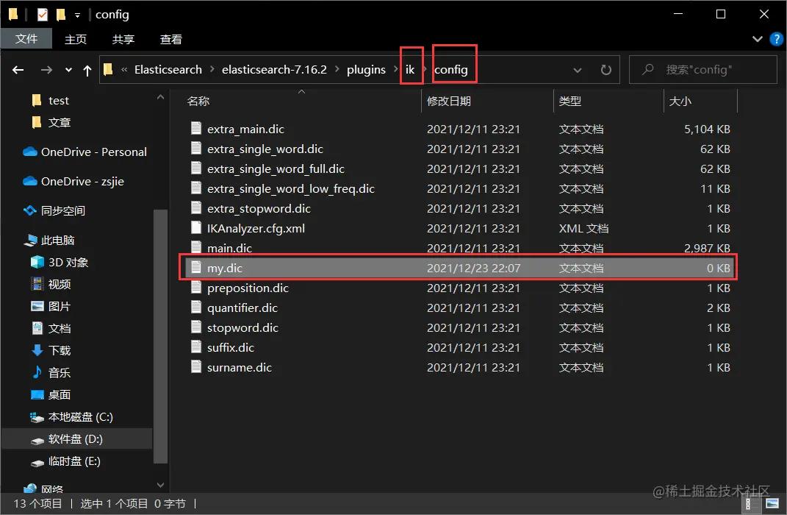The image size is (787, 515).
Task: Go back with the left arrow button
Action: coord(18,70)
